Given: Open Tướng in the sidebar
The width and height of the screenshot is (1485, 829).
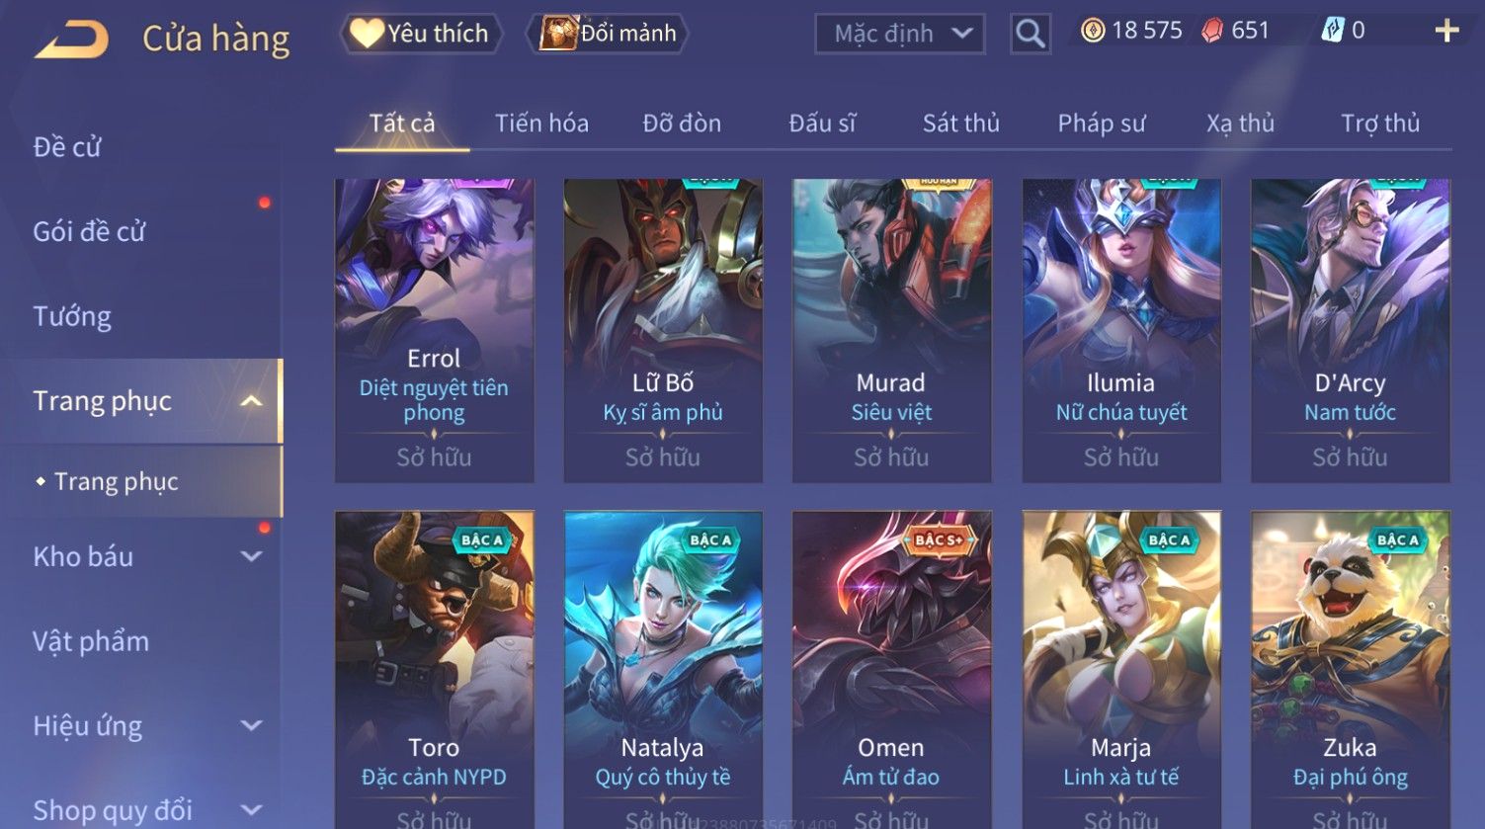Looking at the screenshot, I should (x=72, y=317).
